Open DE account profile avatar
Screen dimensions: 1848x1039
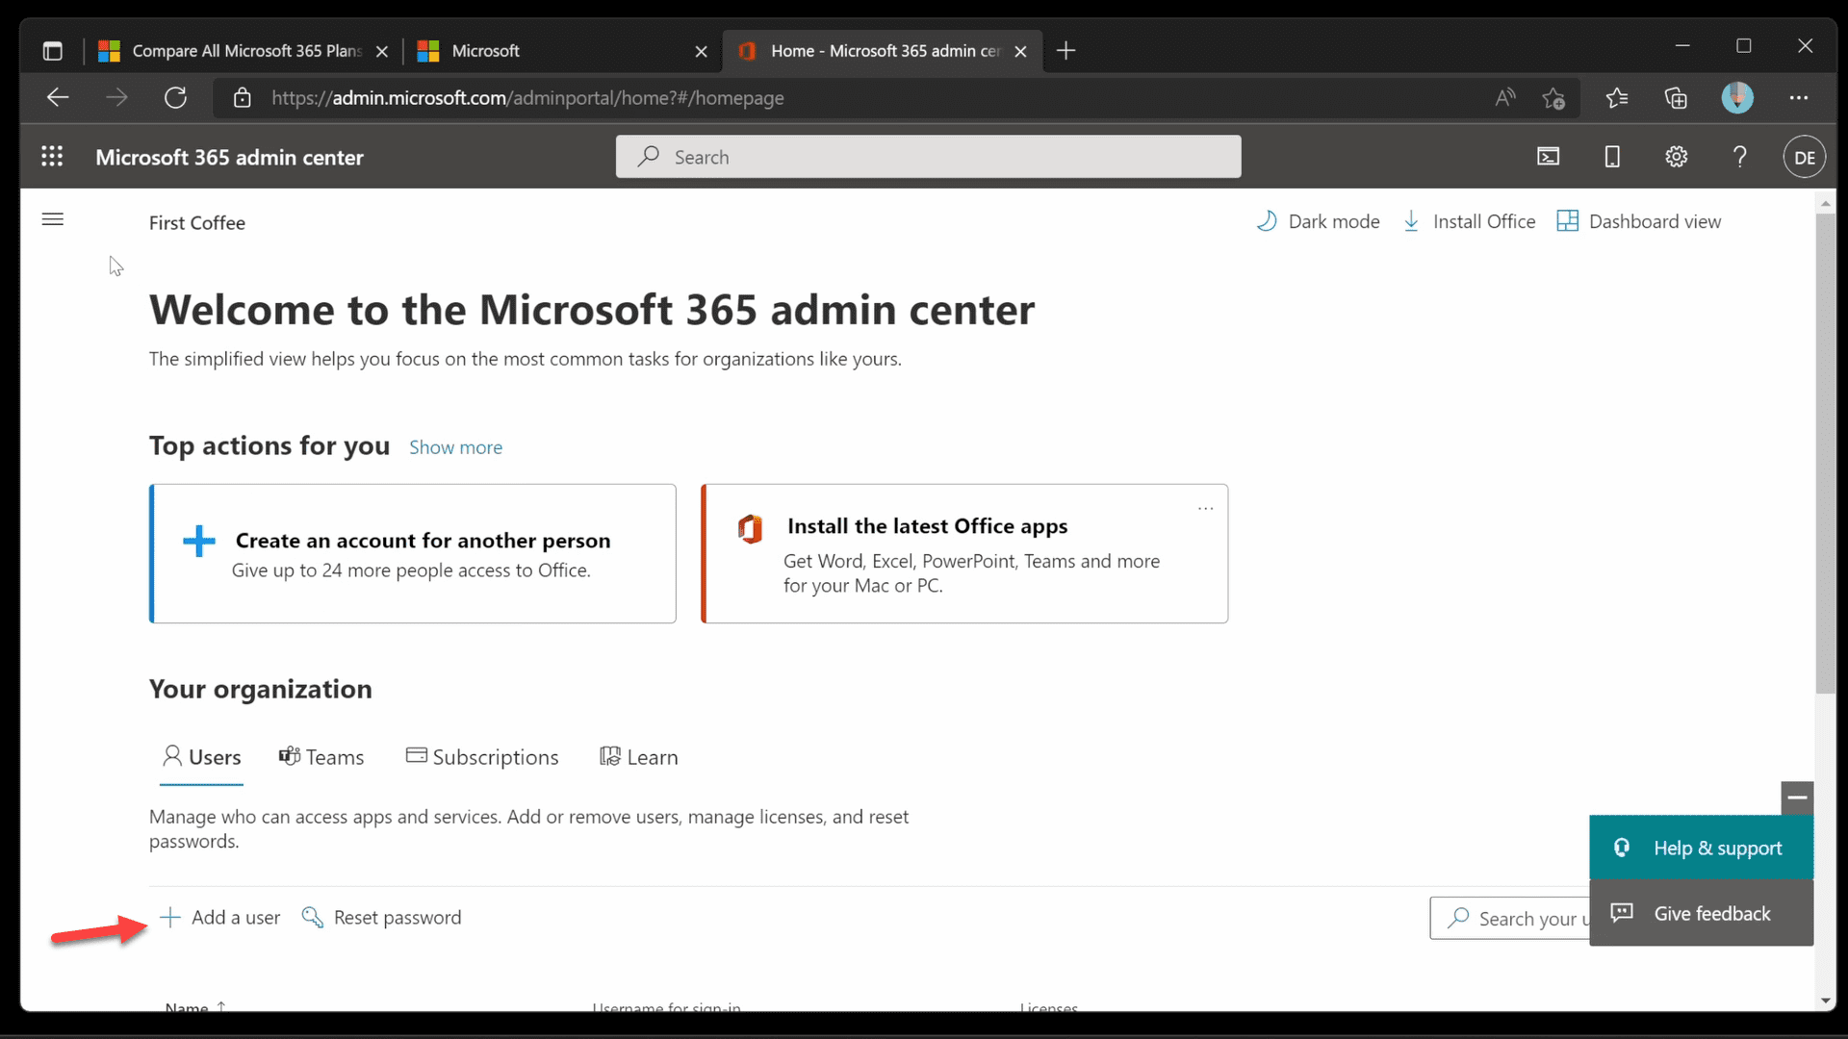[1804, 158]
